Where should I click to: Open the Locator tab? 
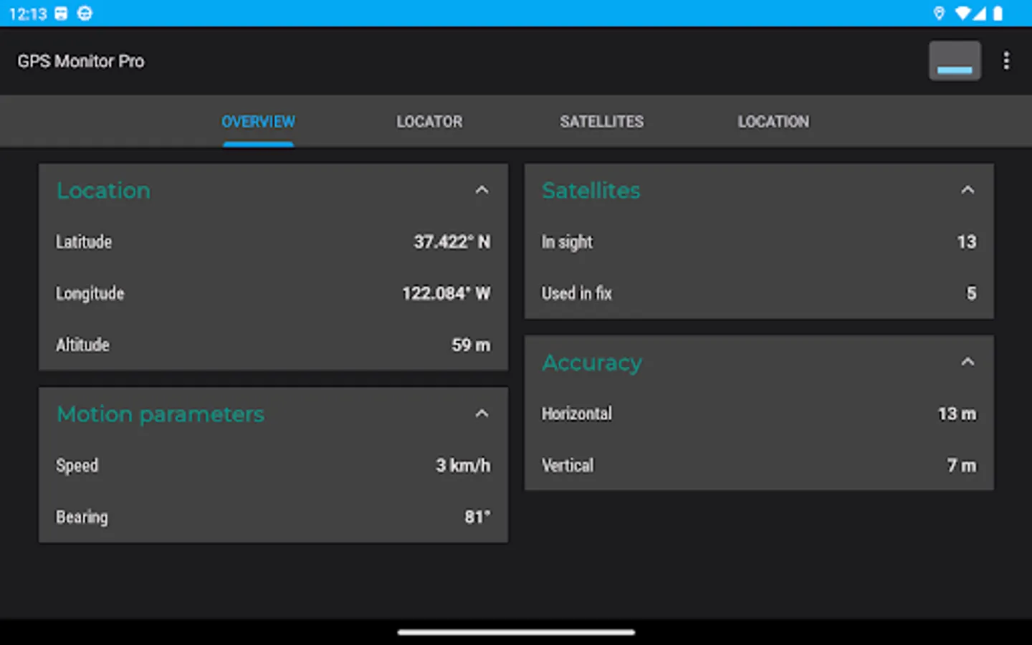click(430, 122)
